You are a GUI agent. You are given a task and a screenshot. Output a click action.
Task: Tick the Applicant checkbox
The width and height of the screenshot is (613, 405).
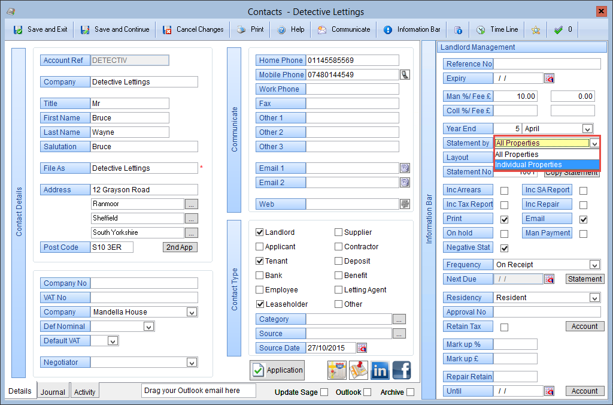(260, 246)
